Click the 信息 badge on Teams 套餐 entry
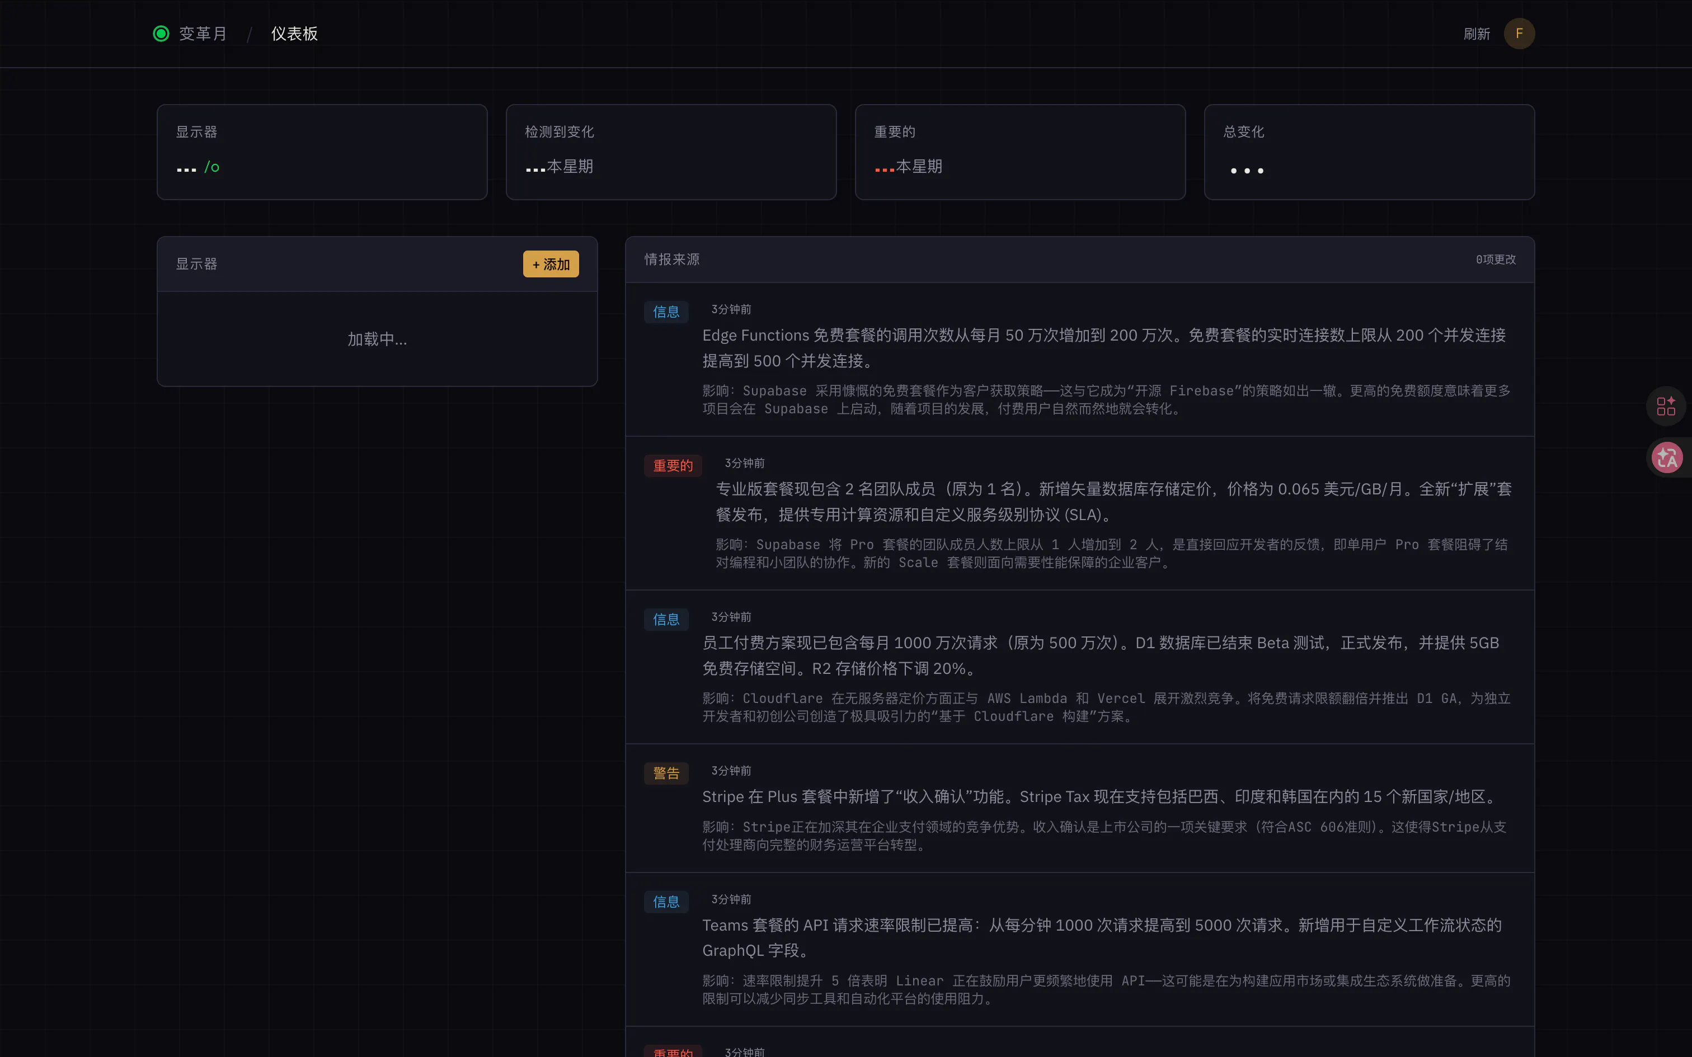Image resolution: width=1692 pixels, height=1057 pixels. (666, 902)
